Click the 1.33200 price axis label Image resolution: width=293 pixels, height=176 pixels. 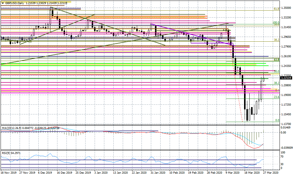tap(286, 18)
